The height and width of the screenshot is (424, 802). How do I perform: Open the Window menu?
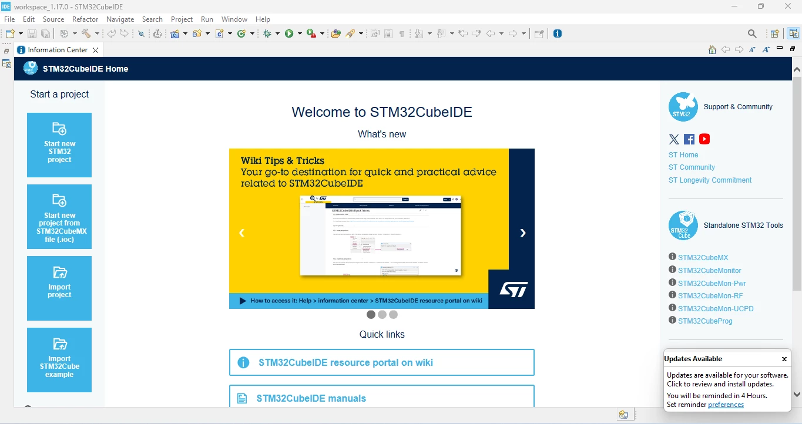click(x=234, y=19)
